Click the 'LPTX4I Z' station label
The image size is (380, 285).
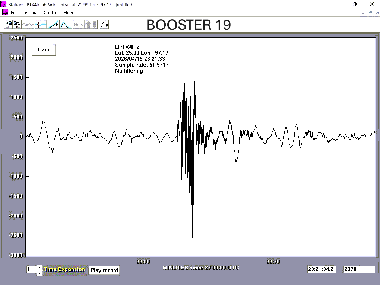tap(127, 47)
